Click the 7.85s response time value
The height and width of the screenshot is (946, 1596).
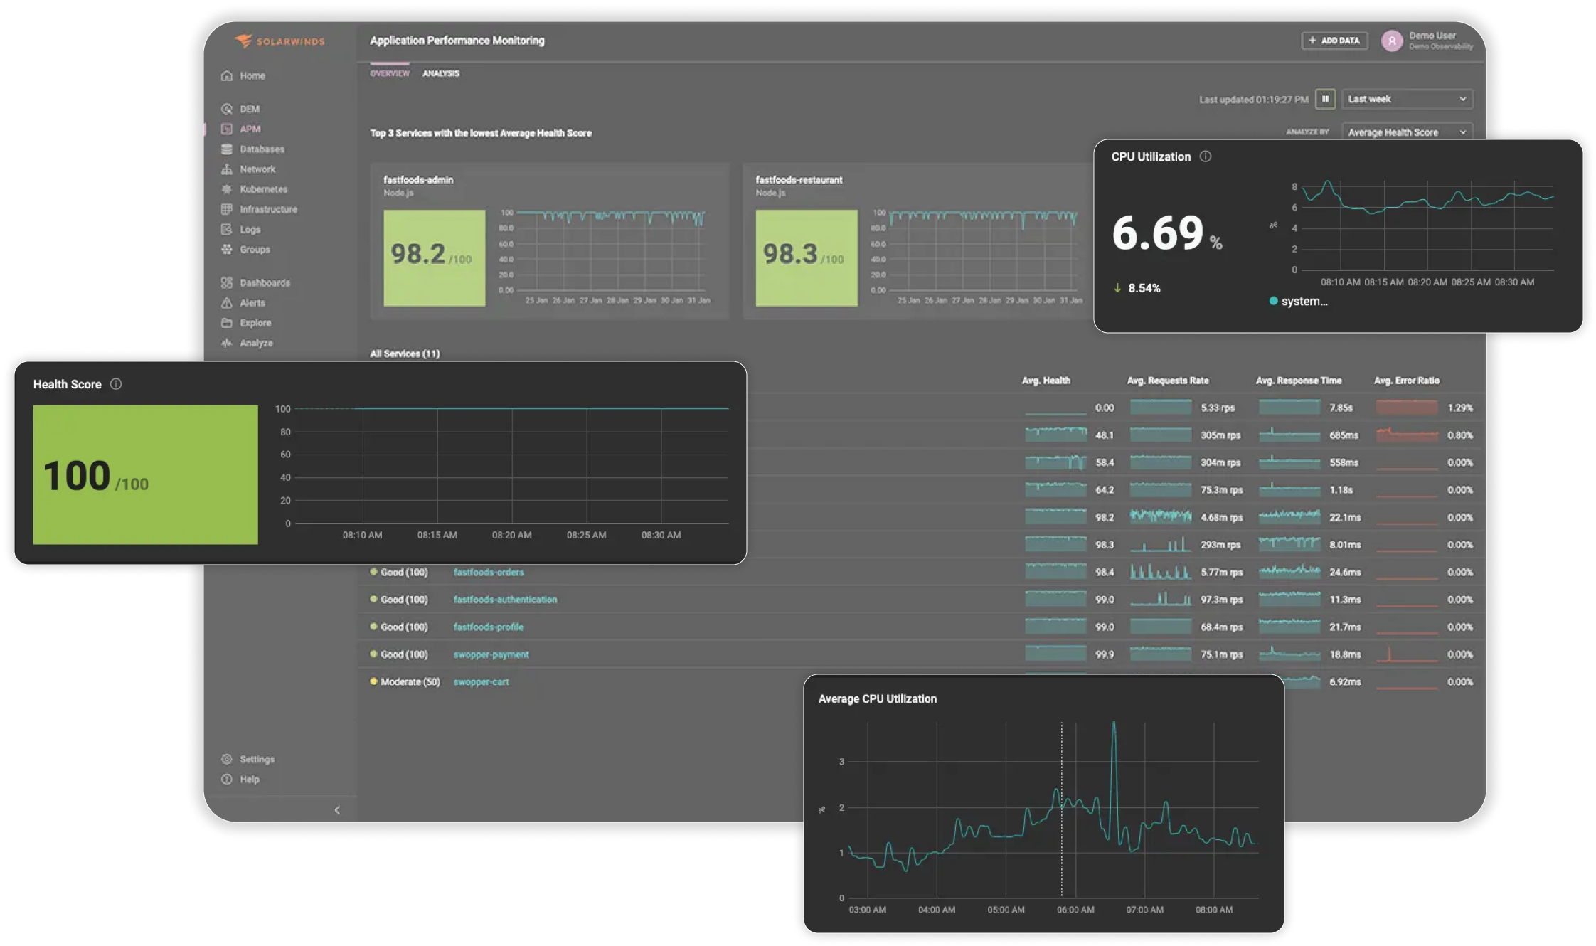click(1341, 408)
